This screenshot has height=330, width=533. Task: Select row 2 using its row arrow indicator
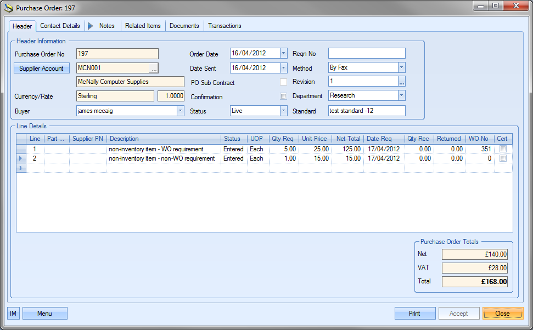coord(21,158)
